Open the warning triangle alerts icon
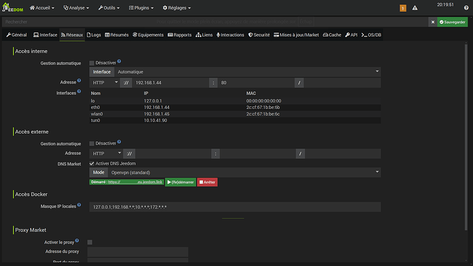 [x=415, y=8]
